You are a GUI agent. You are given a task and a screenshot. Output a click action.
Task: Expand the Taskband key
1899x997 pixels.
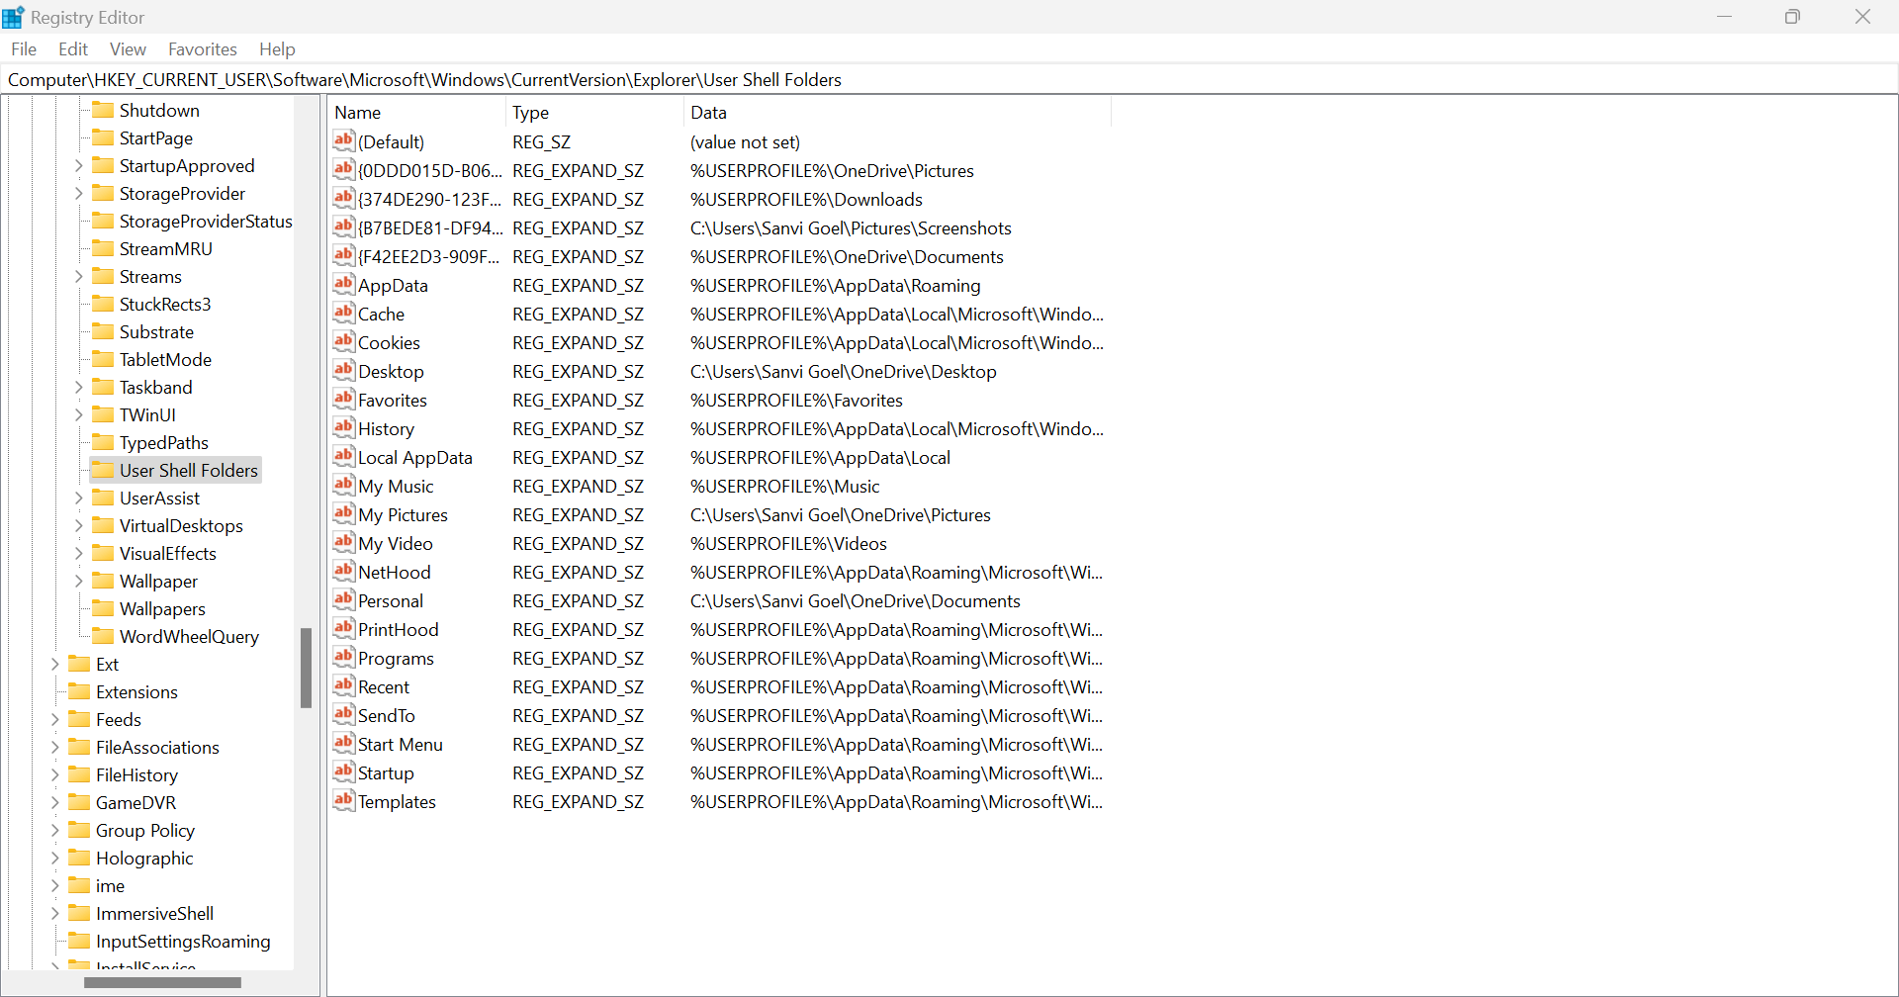79,387
